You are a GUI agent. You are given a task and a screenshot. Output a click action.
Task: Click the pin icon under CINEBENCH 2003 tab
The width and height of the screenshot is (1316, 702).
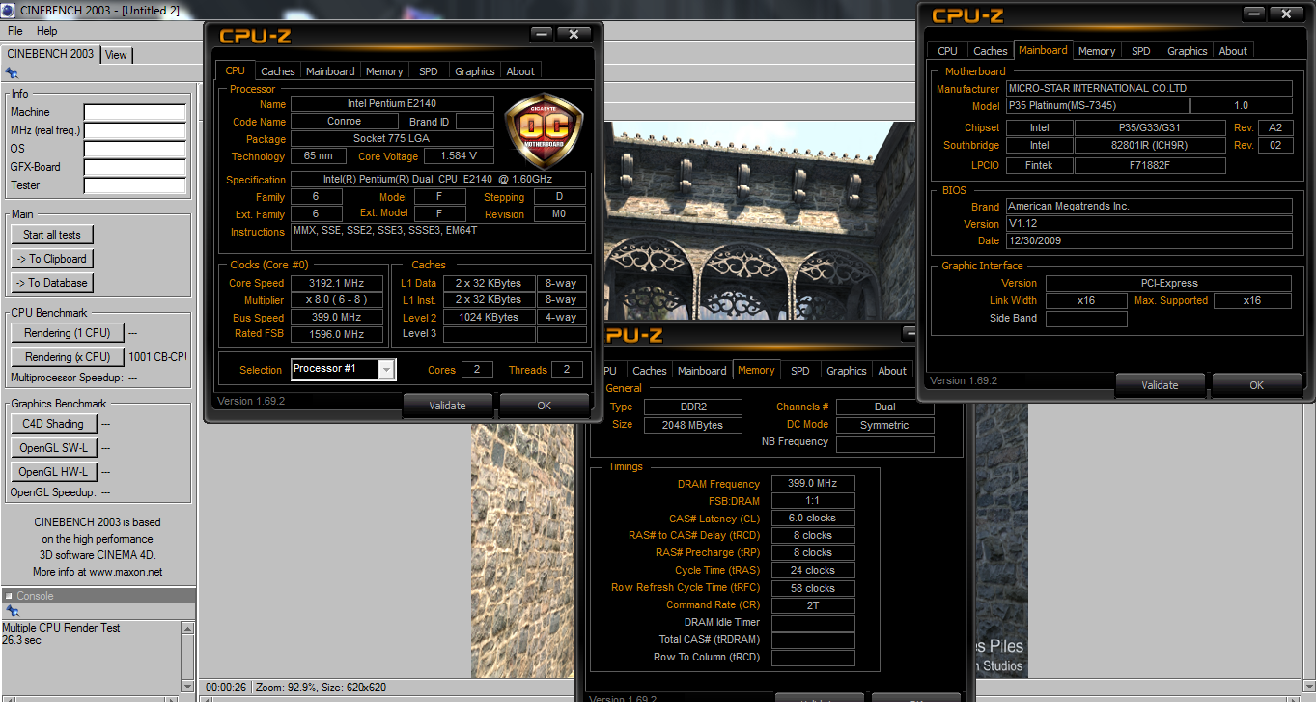11,72
